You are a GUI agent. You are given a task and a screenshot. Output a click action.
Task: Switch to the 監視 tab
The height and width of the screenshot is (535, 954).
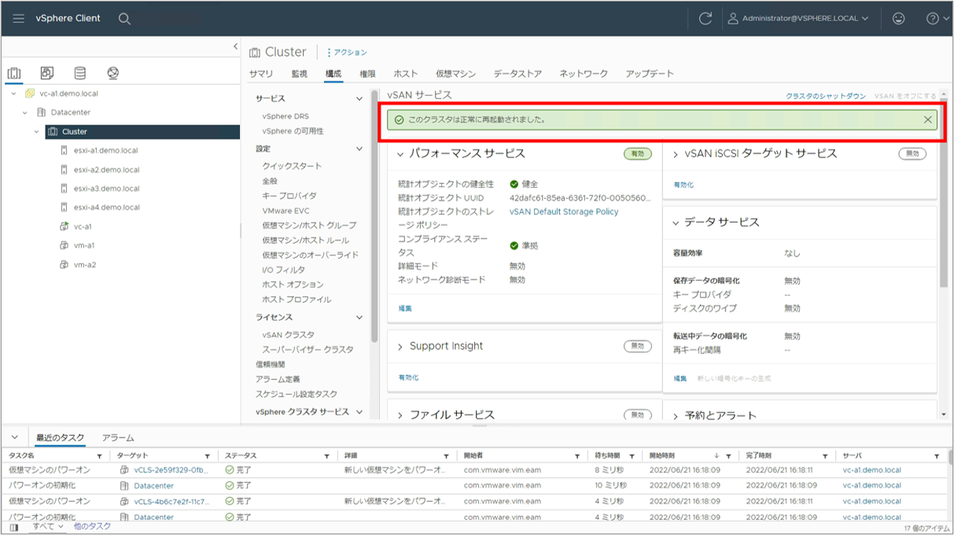pyautogui.click(x=299, y=74)
